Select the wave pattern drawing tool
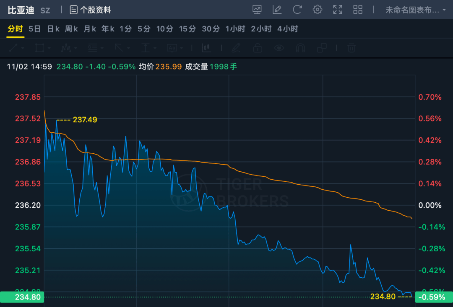Viewport: 453px width, 307px height. tap(66, 48)
